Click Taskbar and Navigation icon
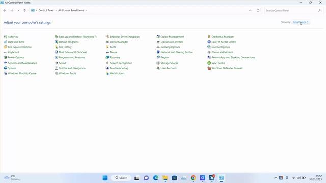The image size is (326, 183). click(57, 68)
